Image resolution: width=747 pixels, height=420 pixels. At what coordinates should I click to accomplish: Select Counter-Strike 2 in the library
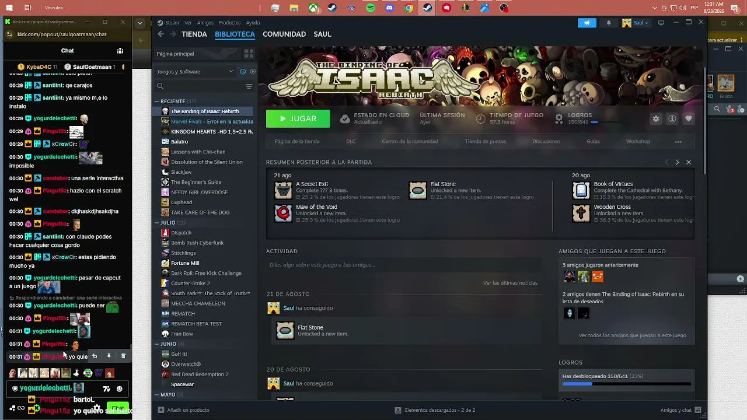point(190,283)
